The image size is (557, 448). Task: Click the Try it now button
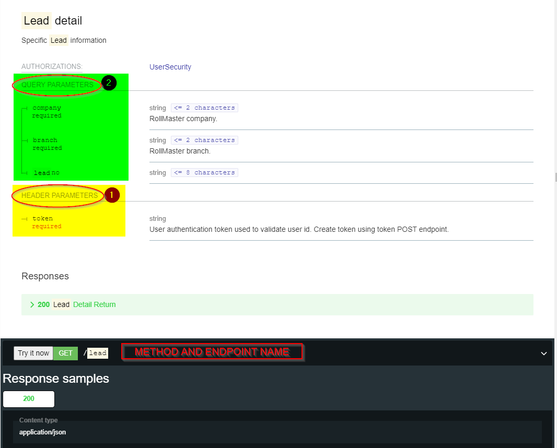33,353
